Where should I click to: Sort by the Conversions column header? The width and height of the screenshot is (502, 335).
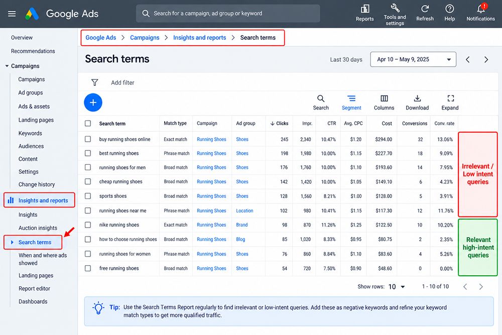click(415, 124)
